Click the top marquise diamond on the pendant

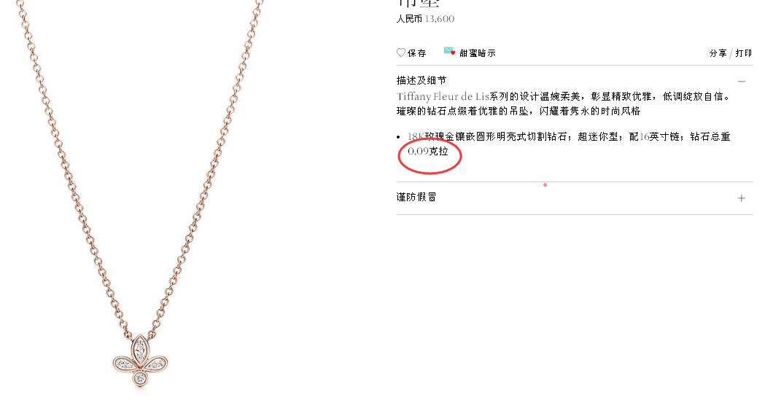point(141,350)
